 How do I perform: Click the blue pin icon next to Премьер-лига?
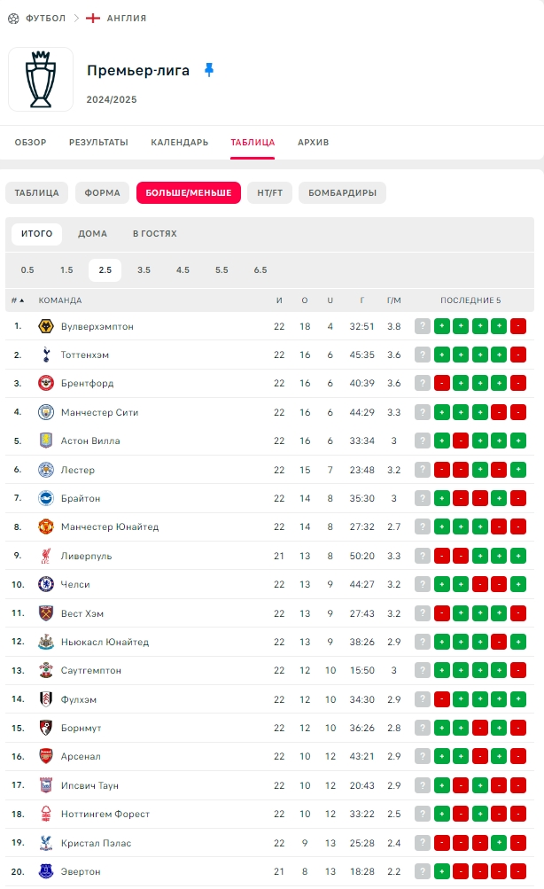[209, 70]
